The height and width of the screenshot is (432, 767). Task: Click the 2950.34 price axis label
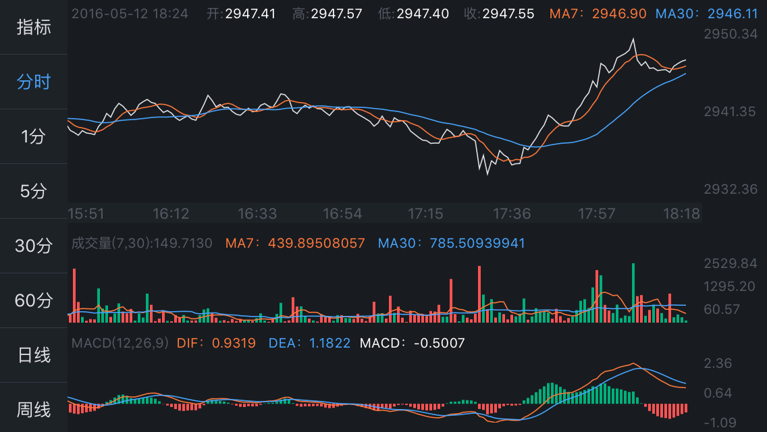click(x=731, y=34)
